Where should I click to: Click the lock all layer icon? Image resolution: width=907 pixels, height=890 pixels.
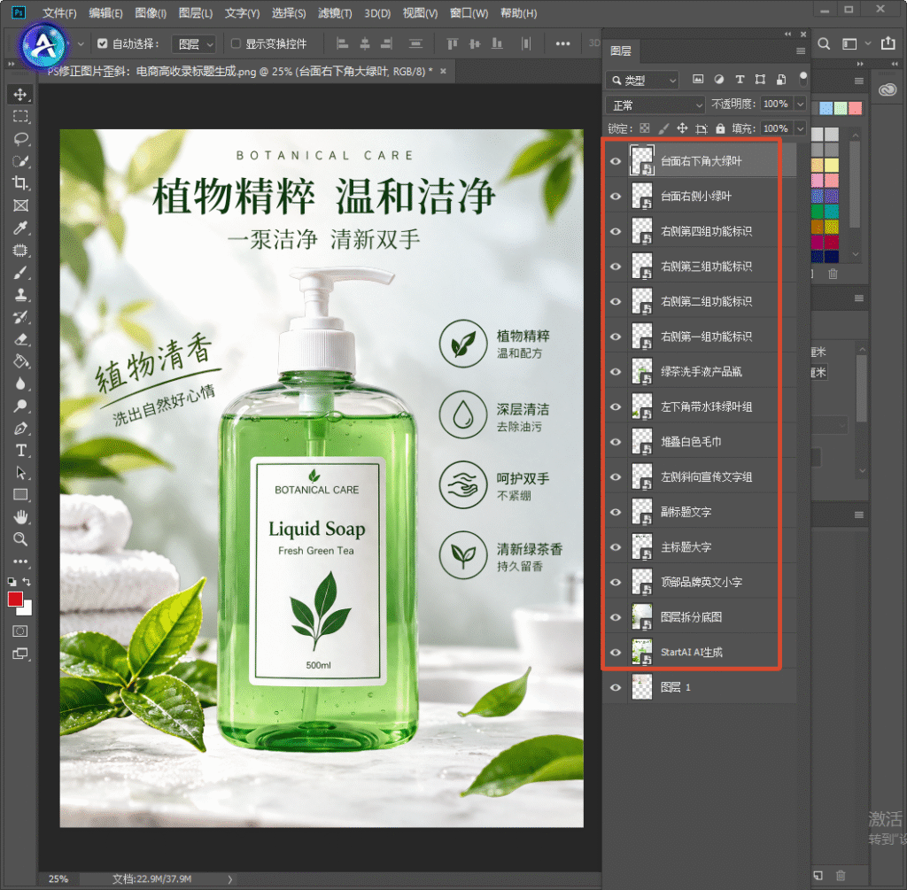pos(720,128)
